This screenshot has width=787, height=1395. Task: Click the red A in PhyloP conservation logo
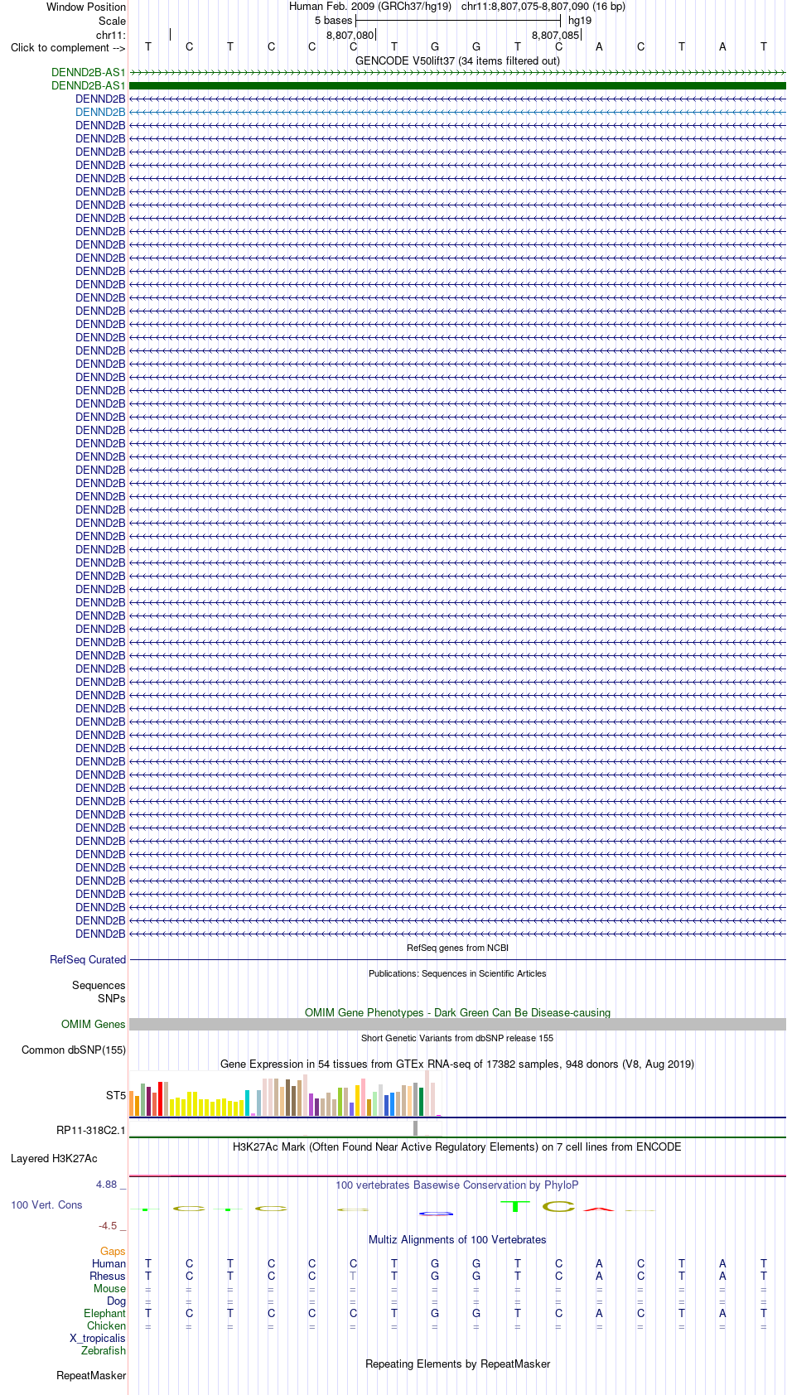click(599, 1209)
